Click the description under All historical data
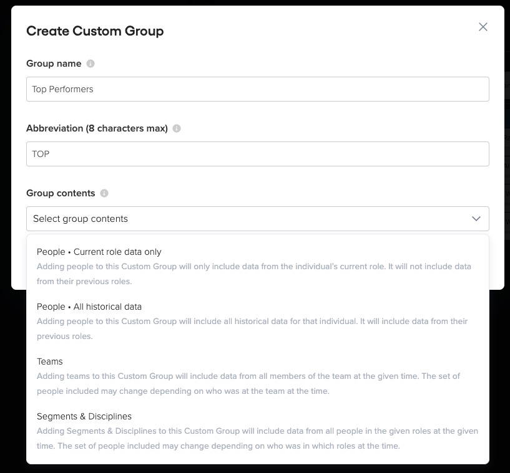The width and height of the screenshot is (510, 473). point(252,328)
